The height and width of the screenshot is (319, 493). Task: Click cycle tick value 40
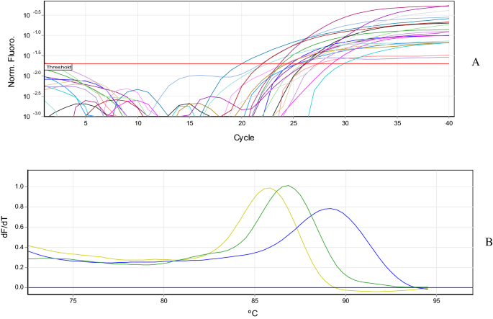[x=449, y=123]
